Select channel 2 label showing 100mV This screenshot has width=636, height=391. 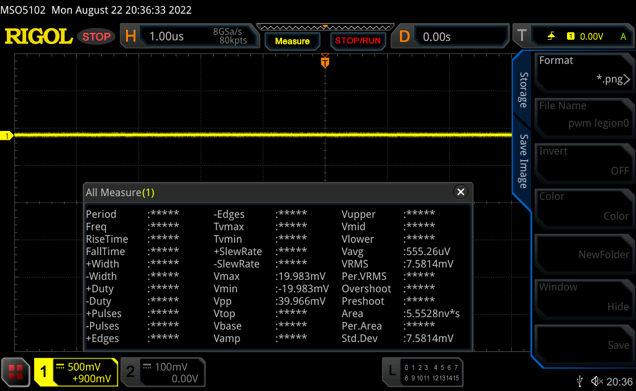tap(163, 372)
